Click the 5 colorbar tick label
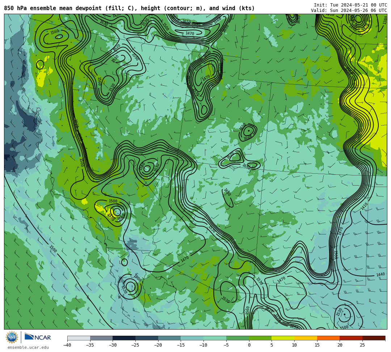 click(x=272, y=345)
